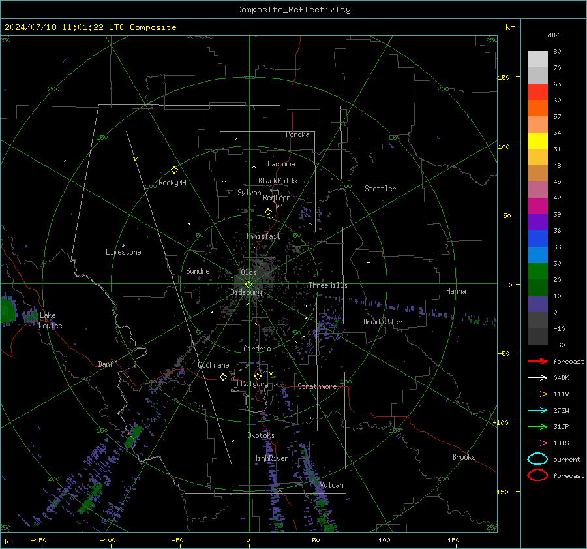Click the Stettler label

[x=380, y=189]
